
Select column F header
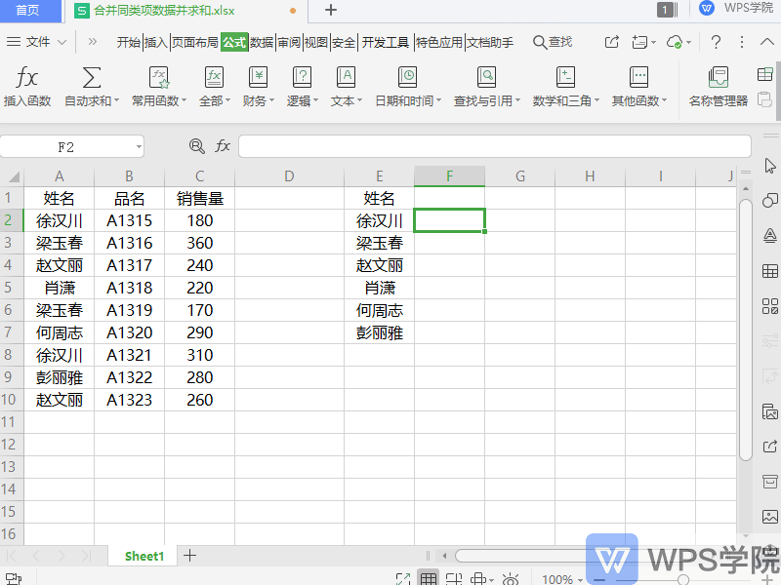coord(449,176)
